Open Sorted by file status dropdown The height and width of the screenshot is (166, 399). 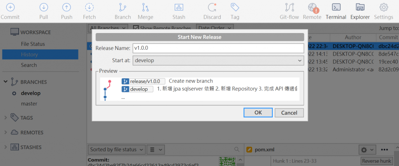click(117, 150)
